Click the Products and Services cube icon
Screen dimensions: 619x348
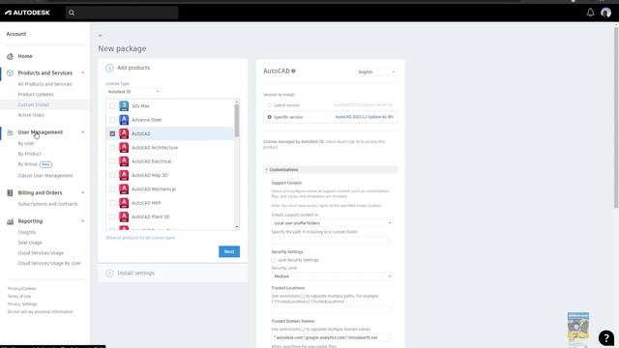click(x=10, y=73)
